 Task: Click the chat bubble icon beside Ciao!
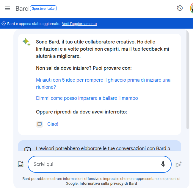[x=40, y=124]
